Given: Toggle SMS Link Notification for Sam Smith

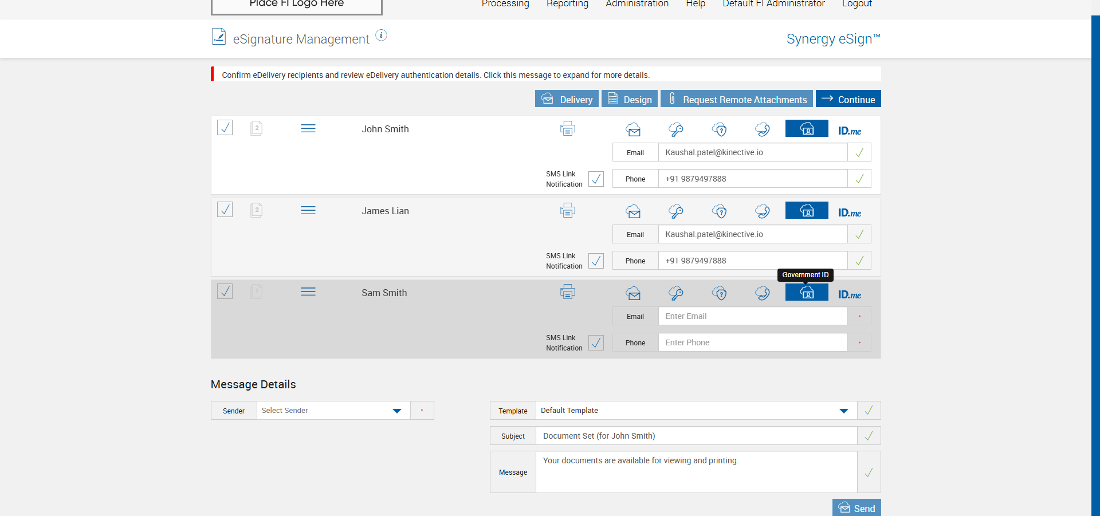Looking at the screenshot, I should point(596,342).
